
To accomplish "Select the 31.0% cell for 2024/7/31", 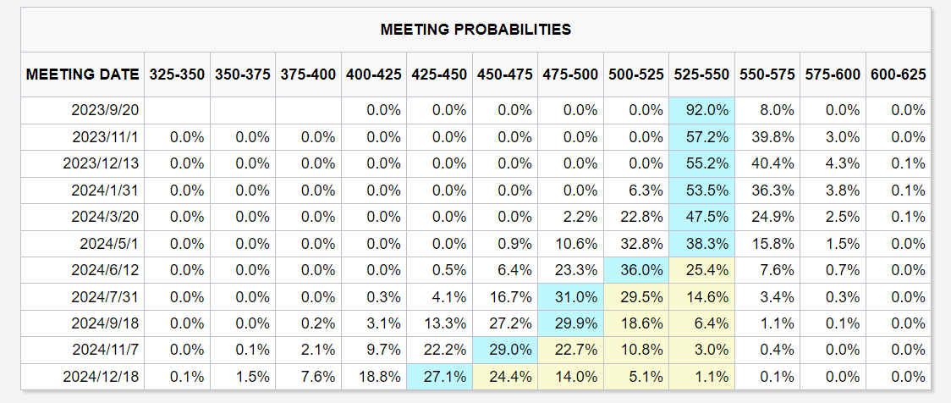I will pyautogui.click(x=570, y=296).
